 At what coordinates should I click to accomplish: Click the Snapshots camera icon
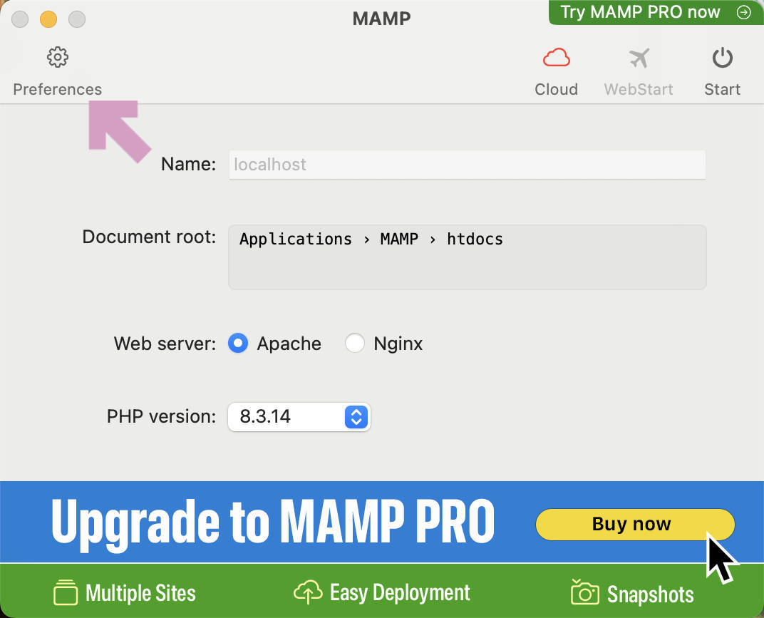pyautogui.click(x=584, y=592)
